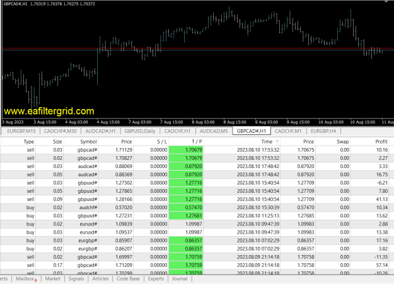The height and width of the screenshot is (284, 394).
Task: Select the eurusd# buy row priced 1.09839
Action: [x=195, y=224]
